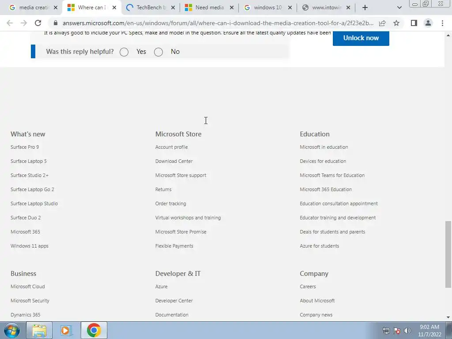This screenshot has width=452, height=339.
Task: Bookmark this tab with star icon
Action: coord(396,23)
